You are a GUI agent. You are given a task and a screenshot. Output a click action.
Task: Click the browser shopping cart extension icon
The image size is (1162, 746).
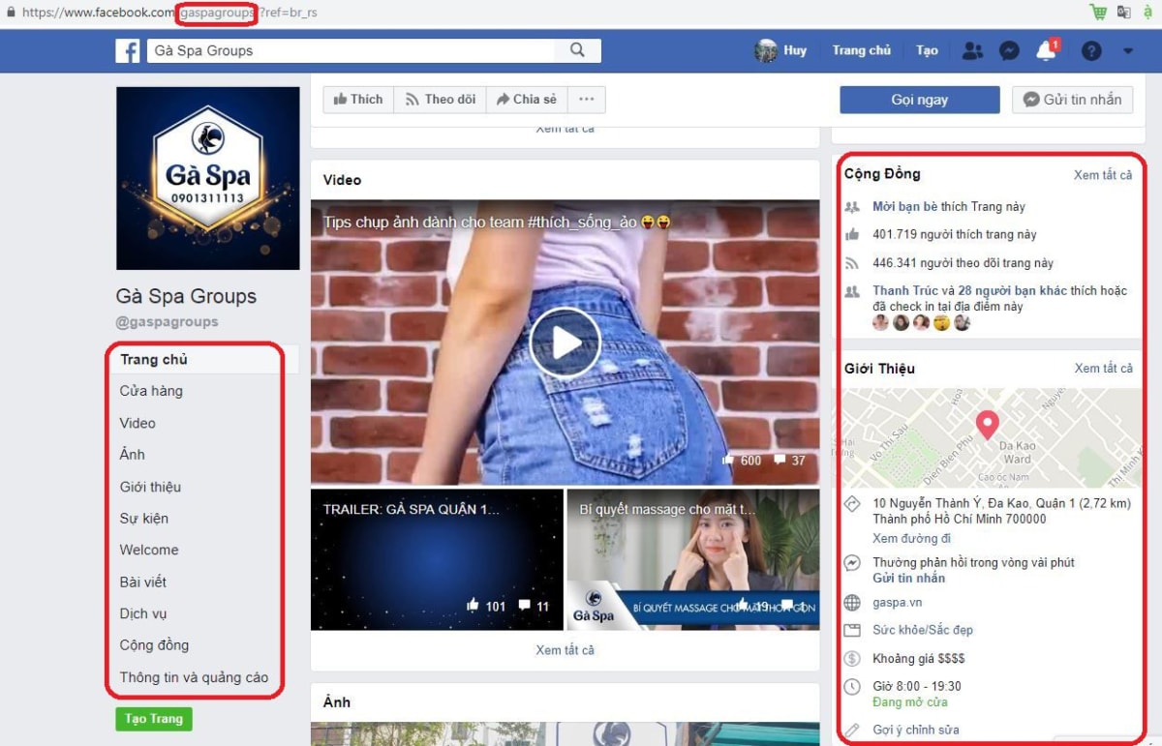[x=1098, y=12]
